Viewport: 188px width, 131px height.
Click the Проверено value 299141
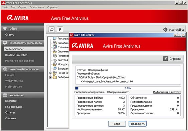click(x=174, y=109)
